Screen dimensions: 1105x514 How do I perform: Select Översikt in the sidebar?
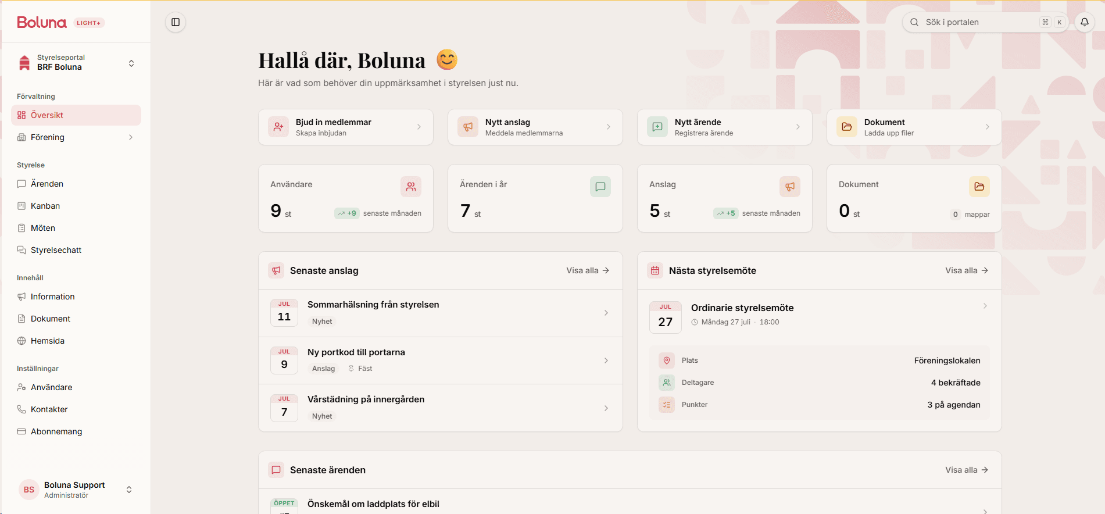[76, 115]
